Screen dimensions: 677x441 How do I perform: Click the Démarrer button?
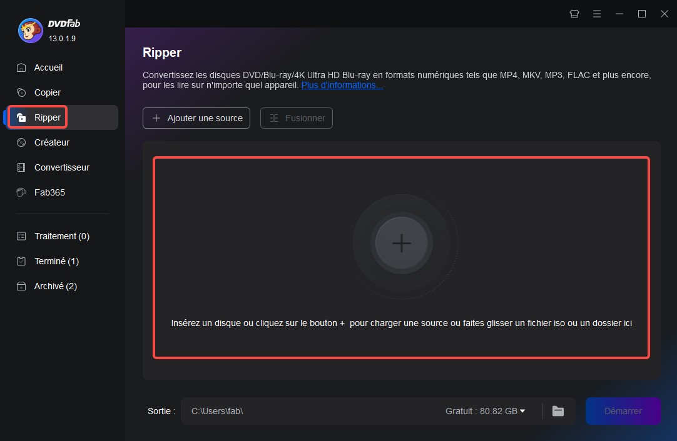click(623, 411)
